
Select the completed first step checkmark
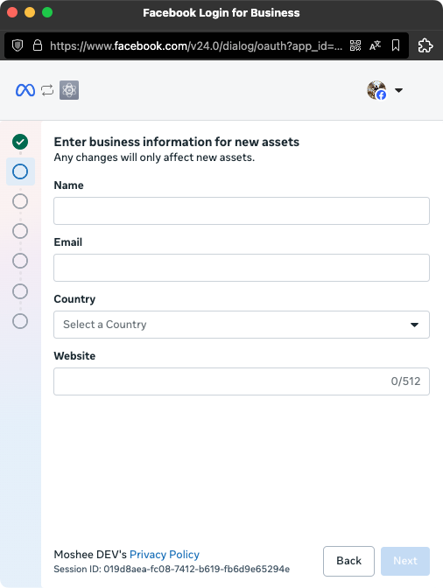20,142
